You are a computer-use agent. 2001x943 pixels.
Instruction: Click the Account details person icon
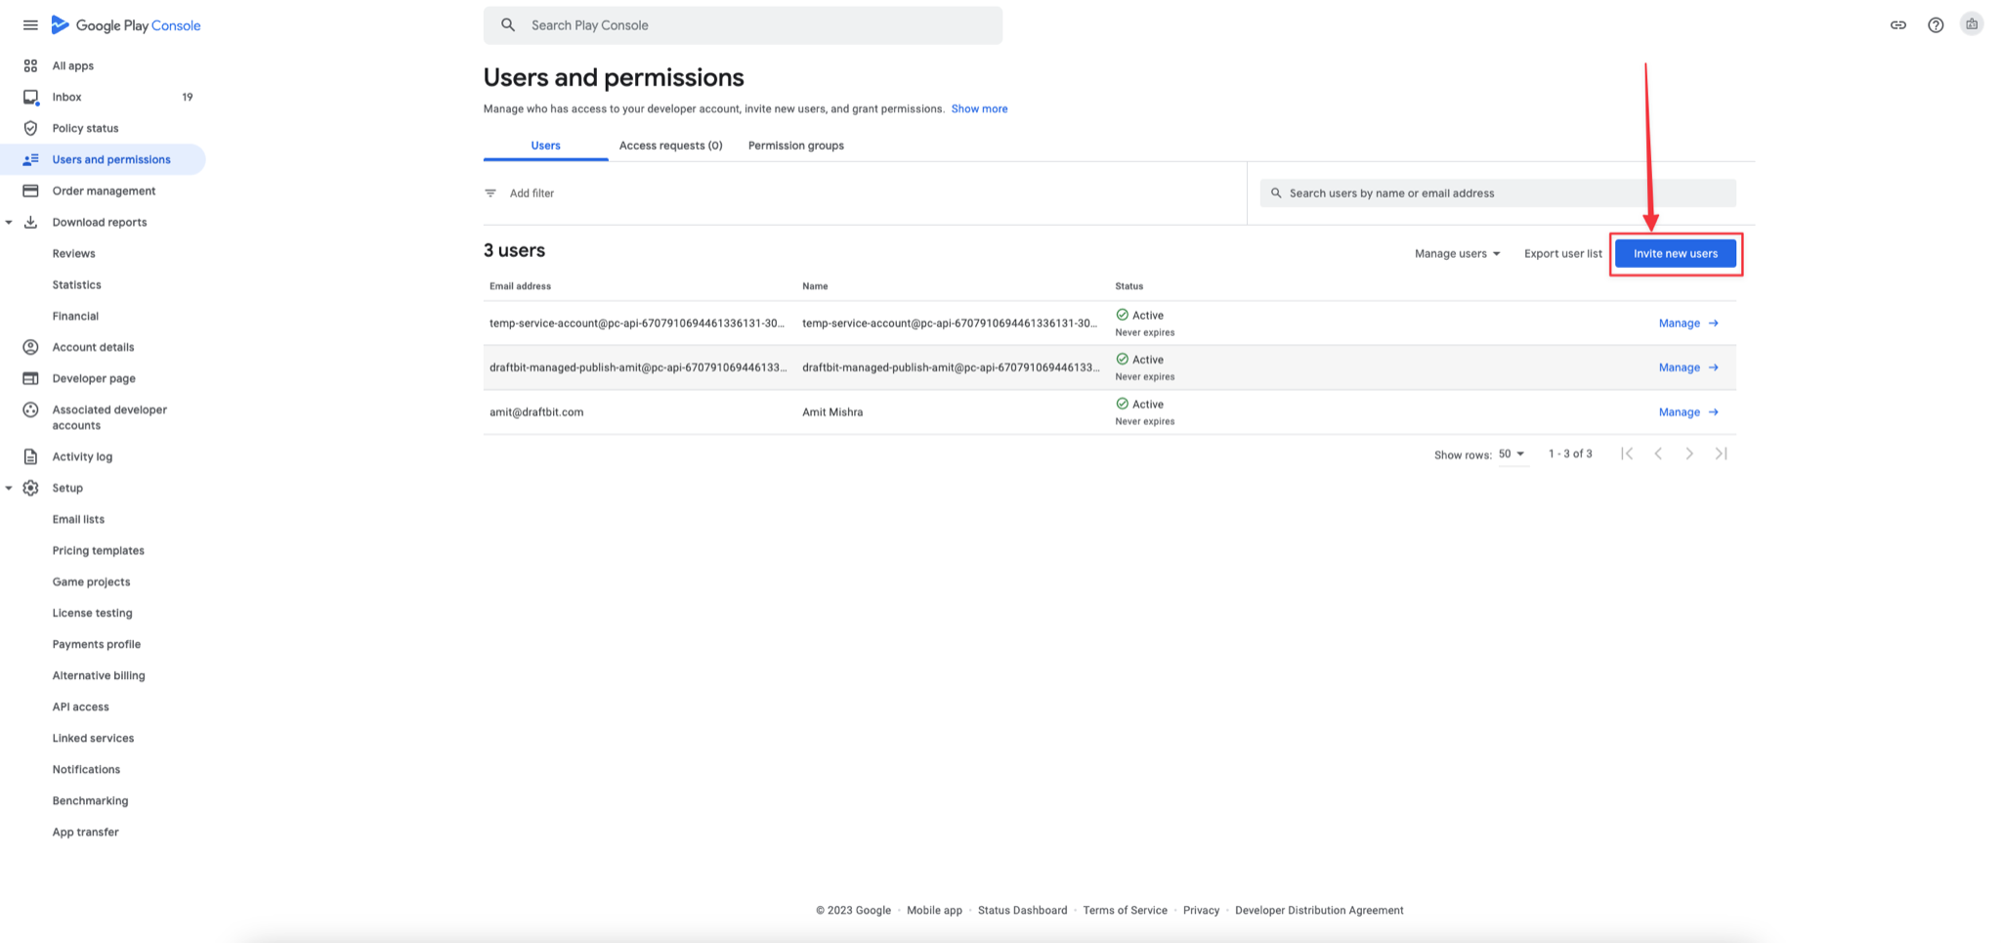(30, 347)
